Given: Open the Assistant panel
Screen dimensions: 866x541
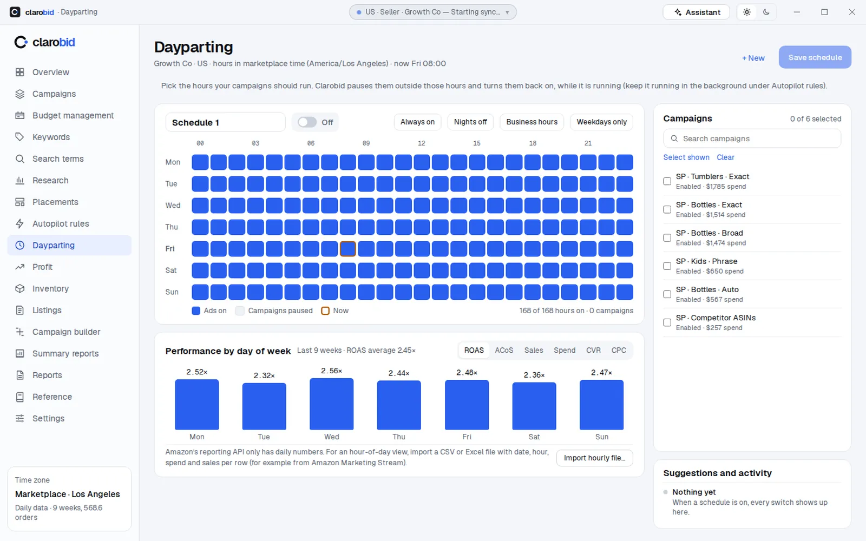Looking at the screenshot, I should 697,12.
